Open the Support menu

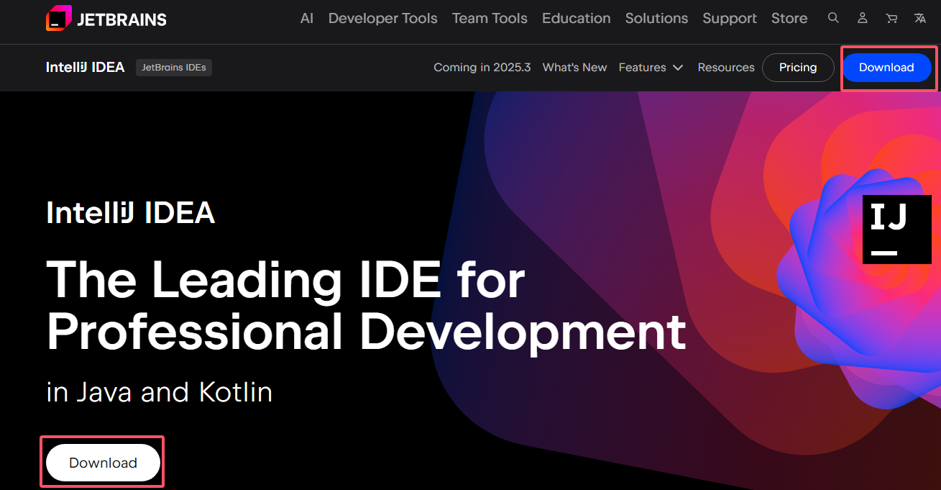[730, 18]
